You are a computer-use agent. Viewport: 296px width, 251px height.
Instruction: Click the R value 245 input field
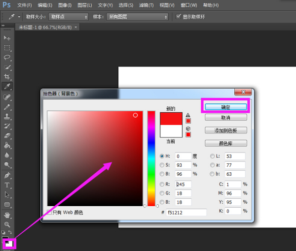pyautogui.click(x=183, y=184)
